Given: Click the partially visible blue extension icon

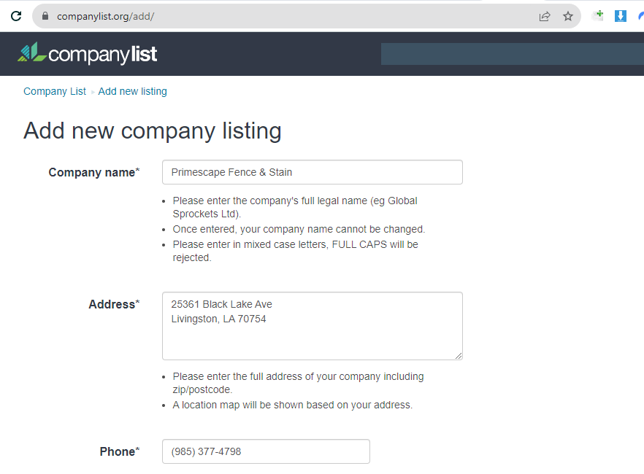Looking at the screenshot, I should point(640,16).
